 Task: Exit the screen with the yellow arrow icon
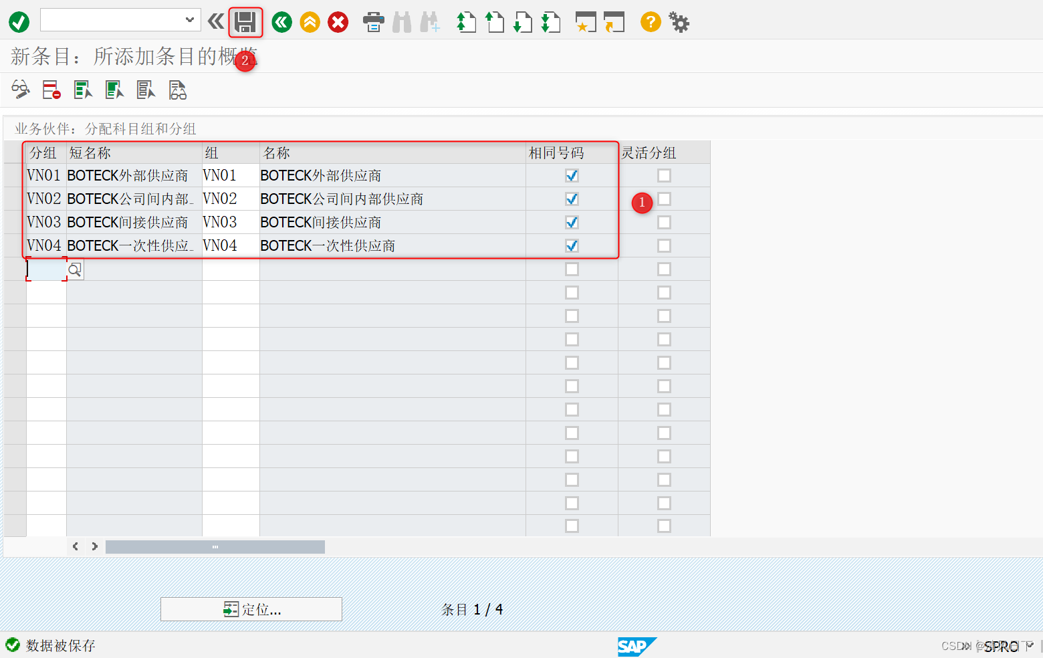(x=310, y=21)
